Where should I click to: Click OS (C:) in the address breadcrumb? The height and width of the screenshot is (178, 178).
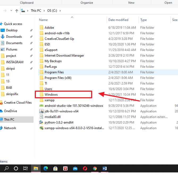coord(52,11)
